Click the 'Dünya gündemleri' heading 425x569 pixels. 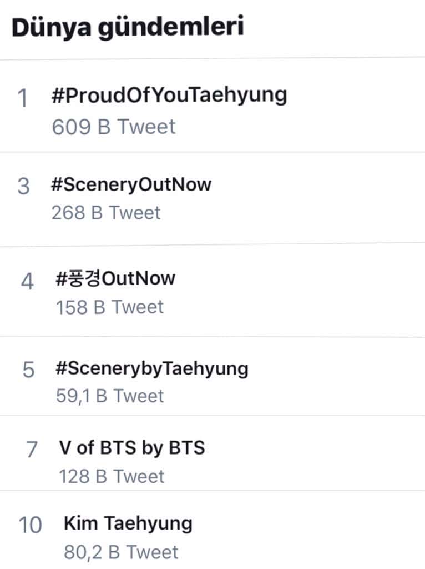pyautogui.click(x=128, y=27)
